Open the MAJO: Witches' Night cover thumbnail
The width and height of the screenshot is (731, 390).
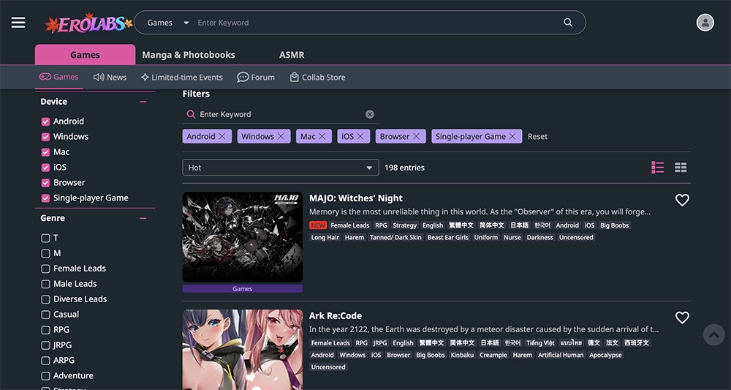pos(243,237)
